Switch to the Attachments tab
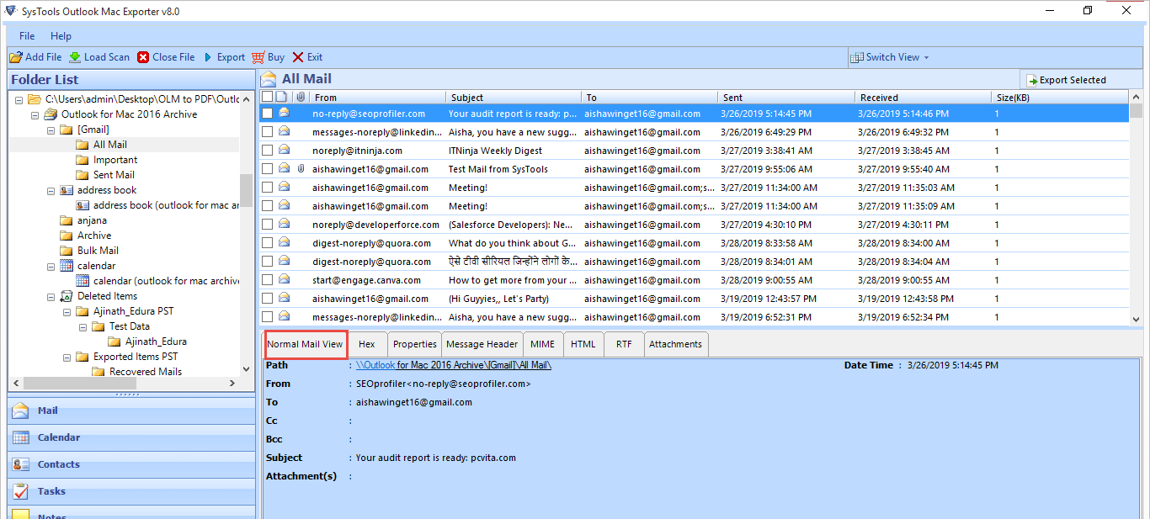Viewport: 1150px width, 519px height. [x=676, y=344]
